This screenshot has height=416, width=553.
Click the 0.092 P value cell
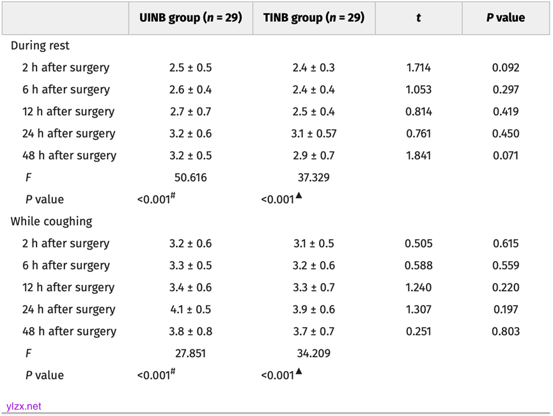(x=506, y=68)
